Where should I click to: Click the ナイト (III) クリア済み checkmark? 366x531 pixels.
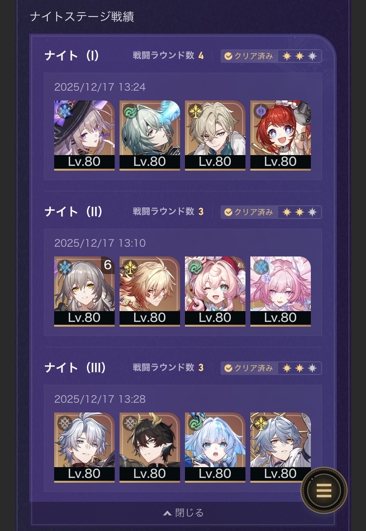coord(228,368)
